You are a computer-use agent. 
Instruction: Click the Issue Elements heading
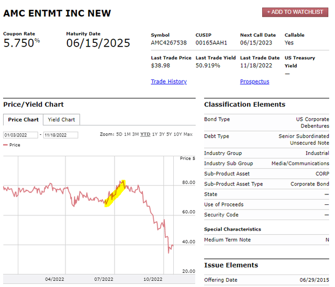[x=231, y=265]
